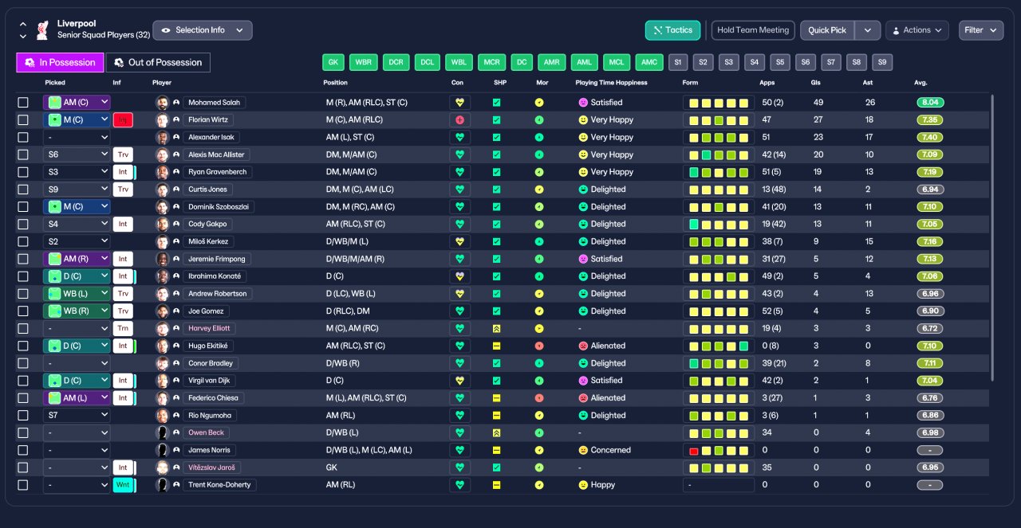Viewport: 1021px width, 528px height.
Task: Click Salah's 8.04 average rating pill
Action: (x=930, y=103)
